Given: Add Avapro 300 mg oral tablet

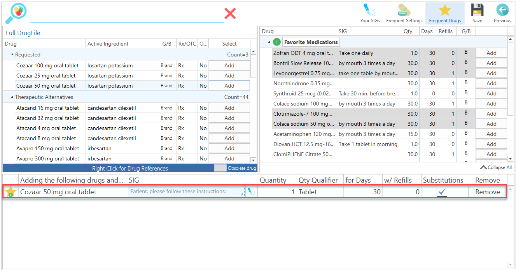Looking at the screenshot, I should pyautogui.click(x=229, y=158).
